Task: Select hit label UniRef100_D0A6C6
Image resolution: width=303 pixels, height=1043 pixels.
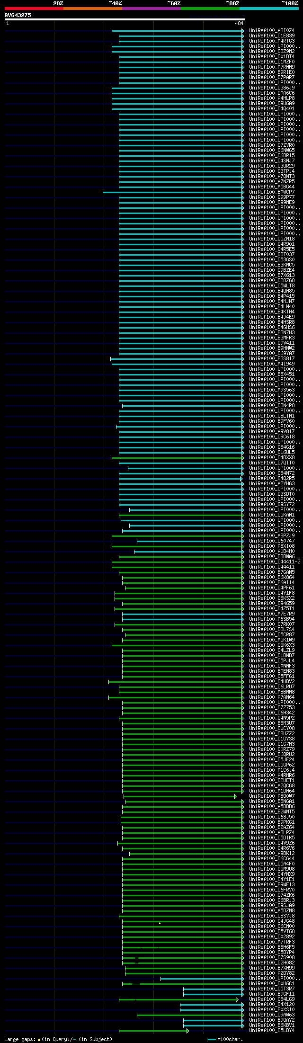Action: click(272, 93)
